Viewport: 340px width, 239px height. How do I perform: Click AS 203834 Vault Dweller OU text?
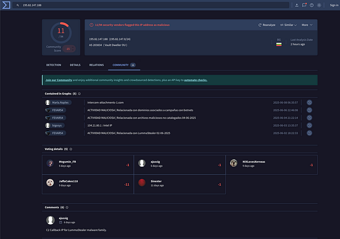(x=108, y=45)
